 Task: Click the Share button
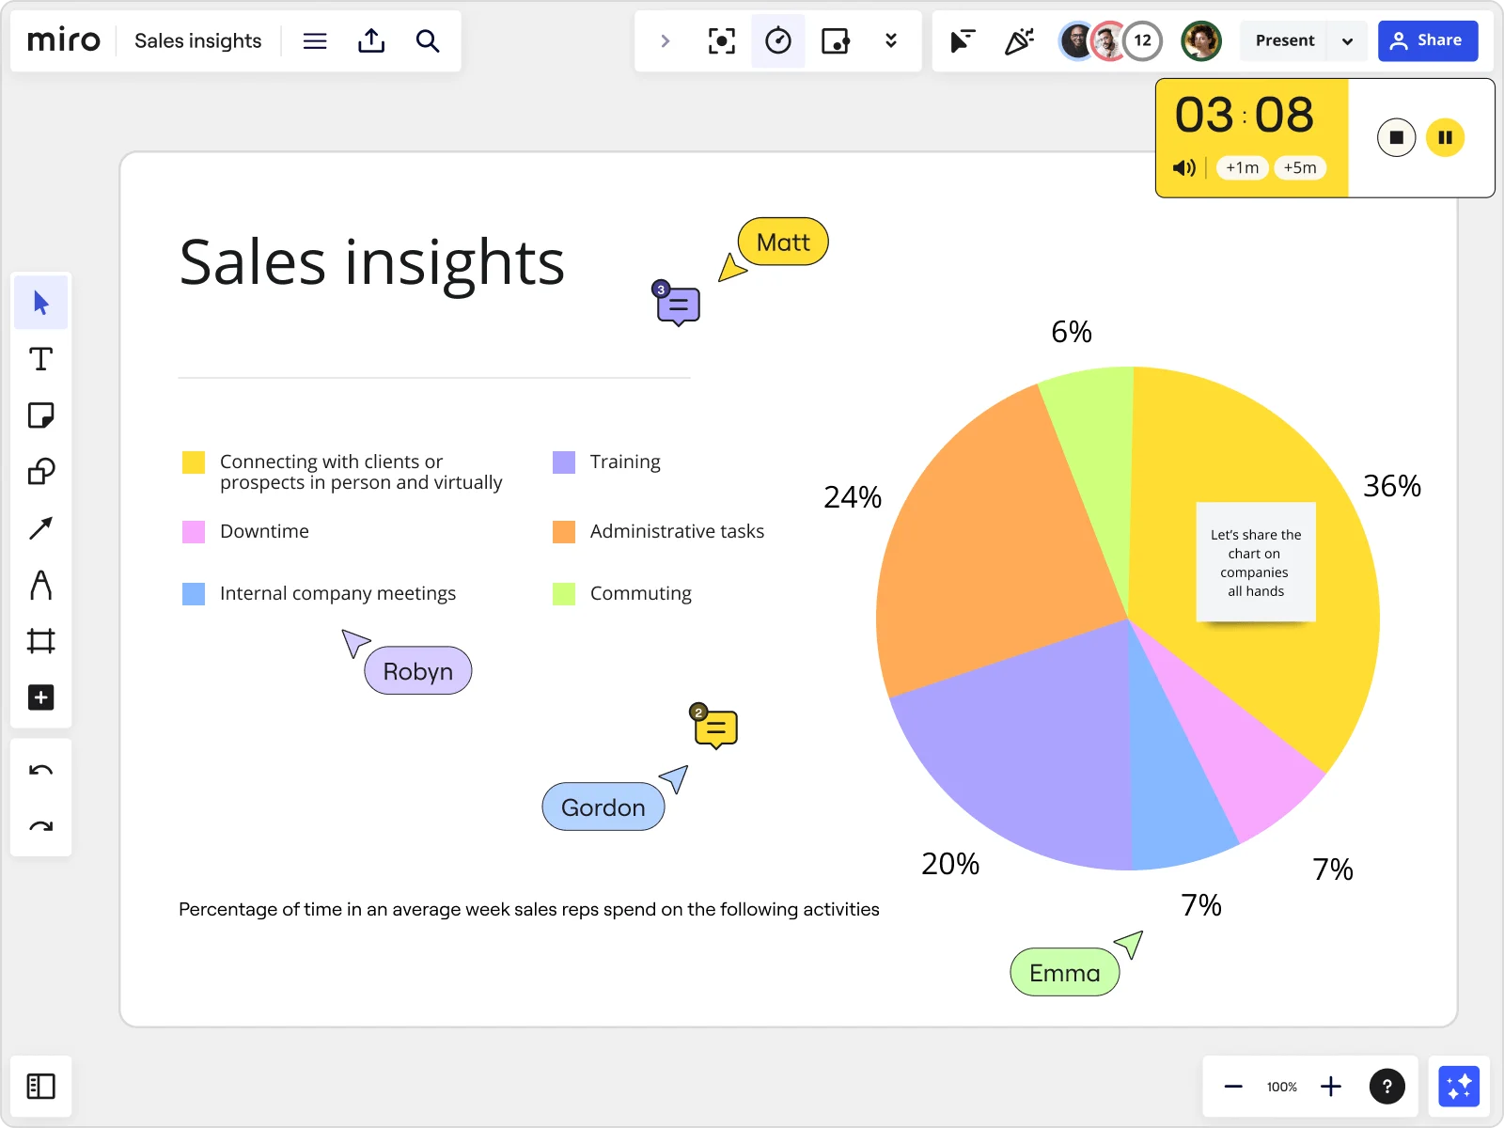pyautogui.click(x=1428, y=40)
